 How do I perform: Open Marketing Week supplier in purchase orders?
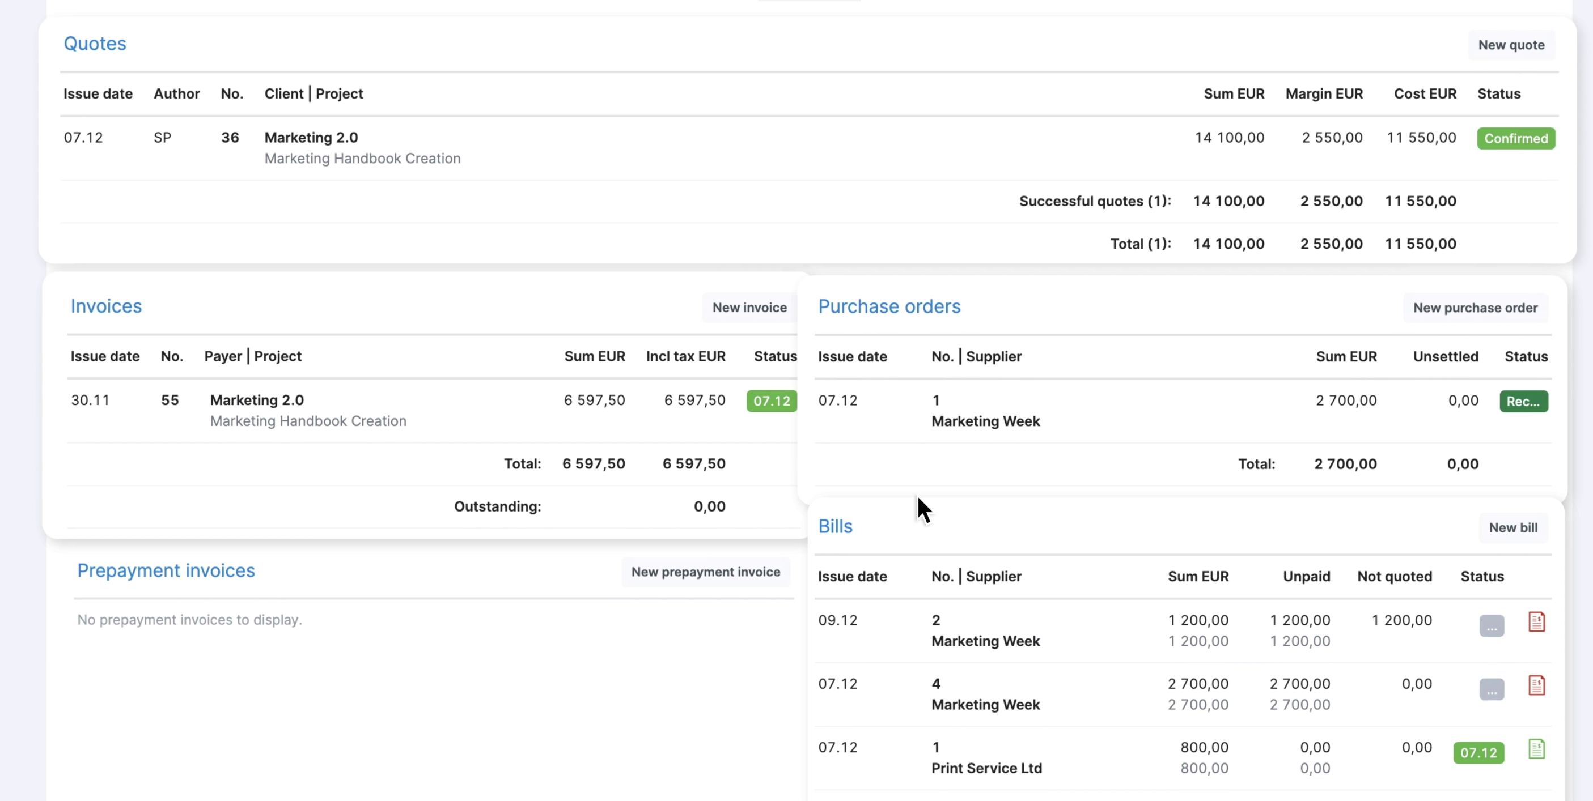[x=986, y=421]
